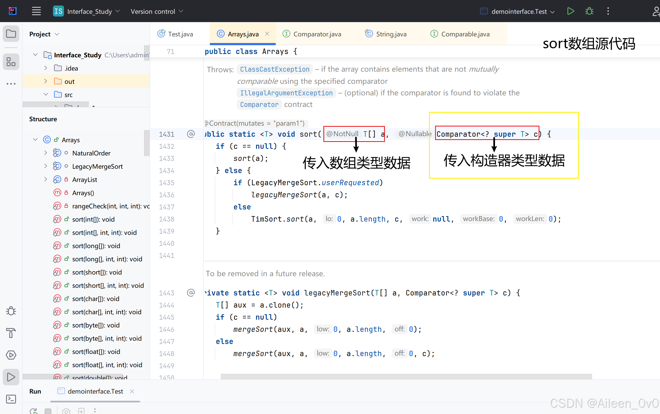Open the Build hammer tool window
Viewport: 660px width, 414px height.
[x=11, y=333]
